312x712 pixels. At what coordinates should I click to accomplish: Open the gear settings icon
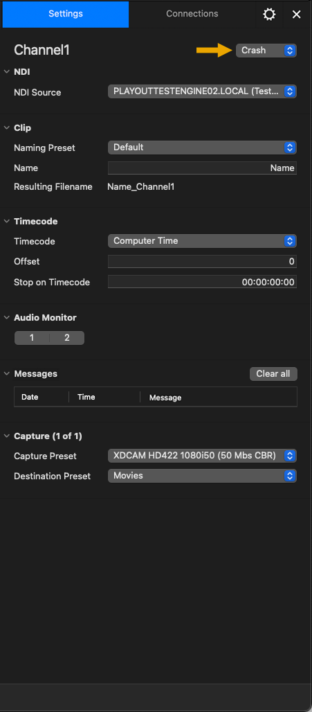[269, 14]
